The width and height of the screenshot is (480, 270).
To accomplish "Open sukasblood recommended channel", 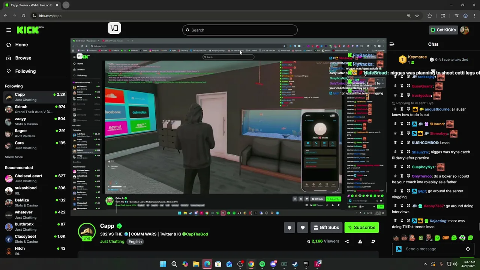I will pos(34,190).
